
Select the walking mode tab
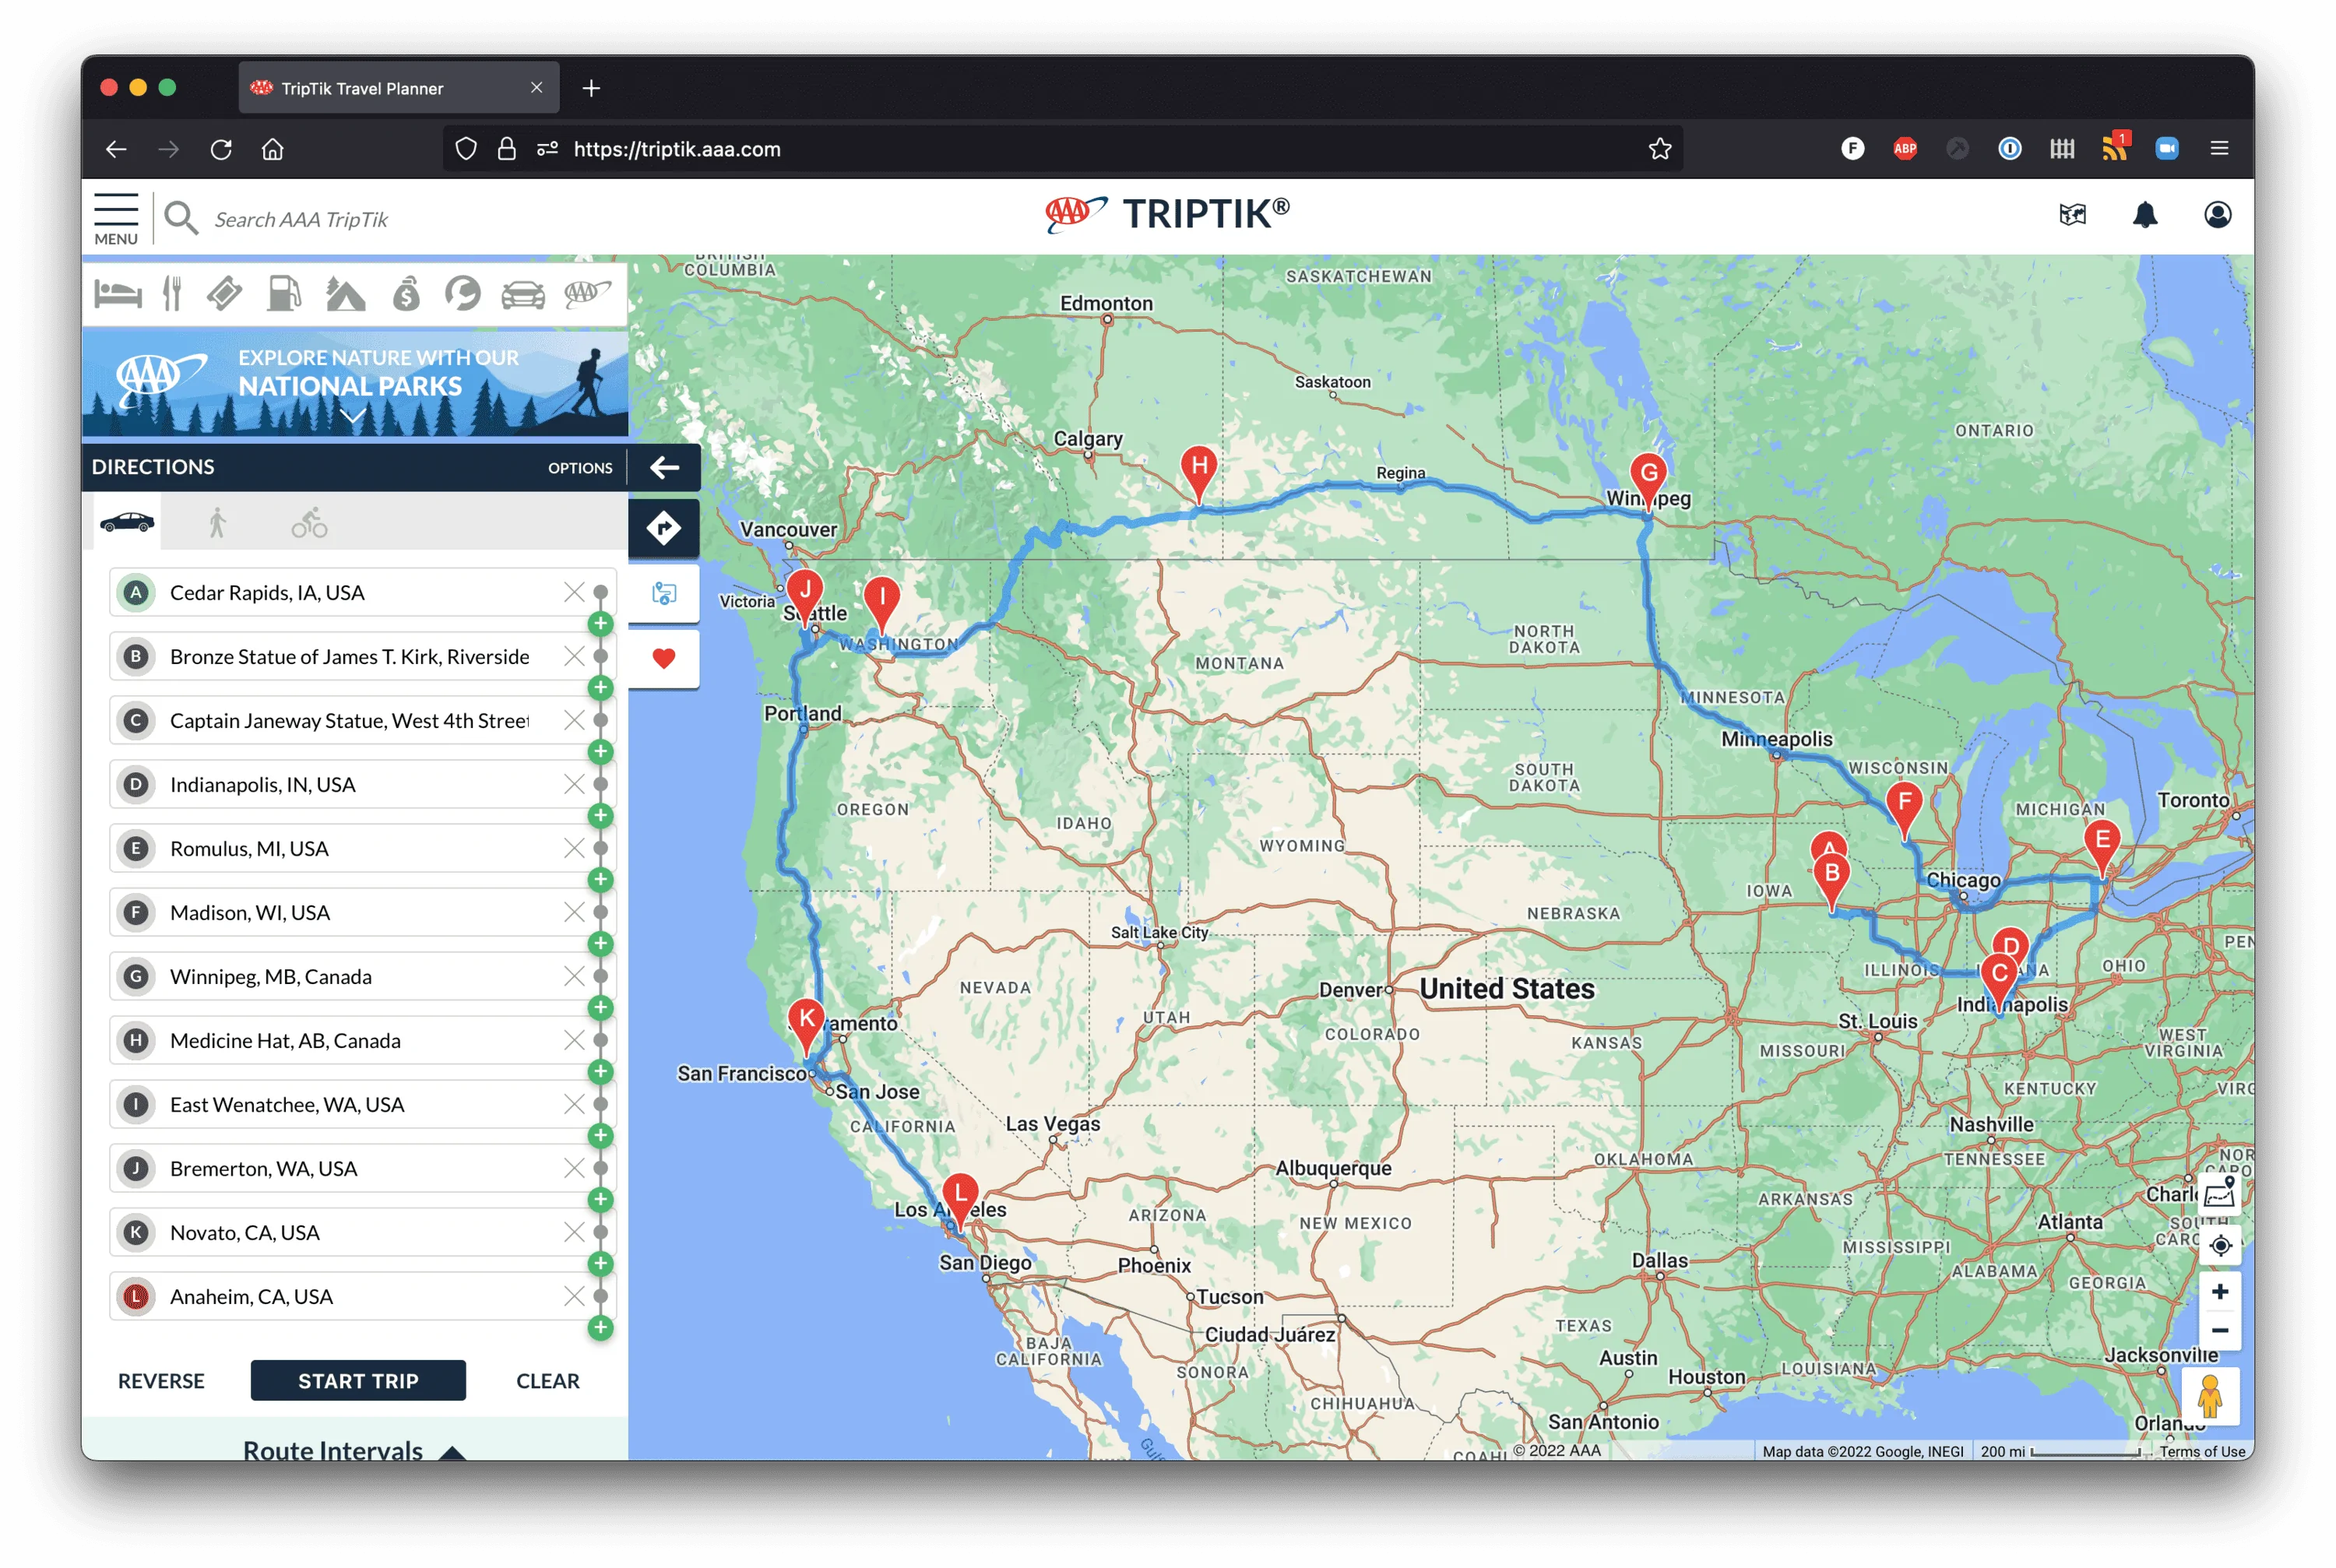click(217, 522)
